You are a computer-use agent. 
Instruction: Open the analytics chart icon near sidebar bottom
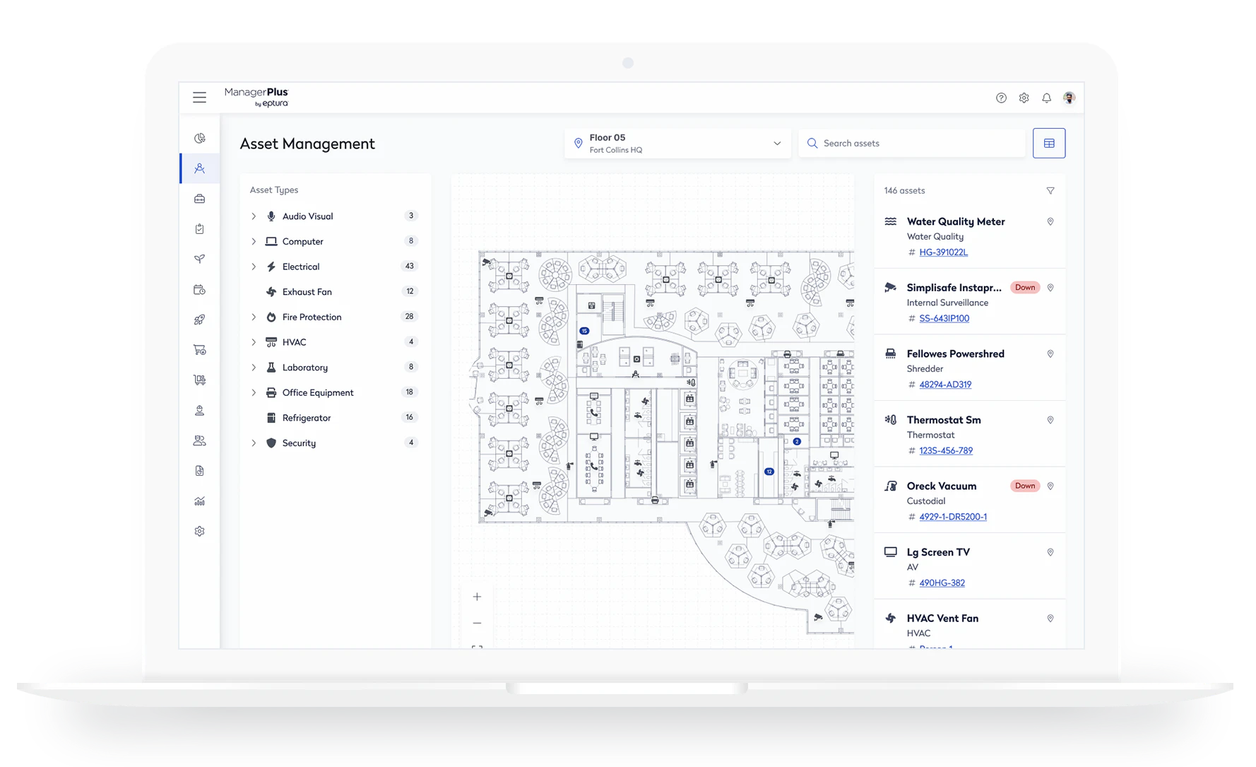[200, 501]
